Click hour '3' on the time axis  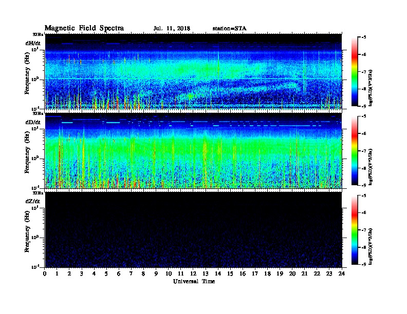(82, 274)
